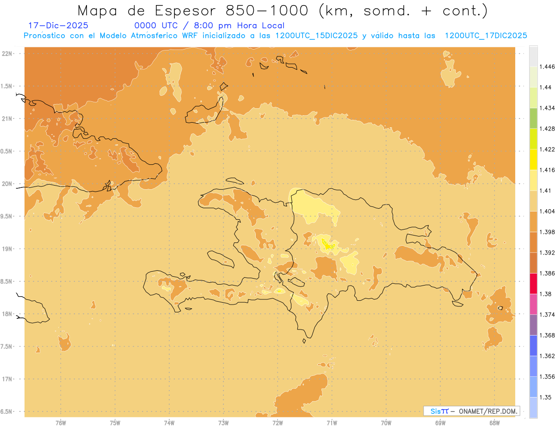Click the red 1.38–1.386 legend swatch
This screenshot has width=555, height=429.
coord(533,284)
